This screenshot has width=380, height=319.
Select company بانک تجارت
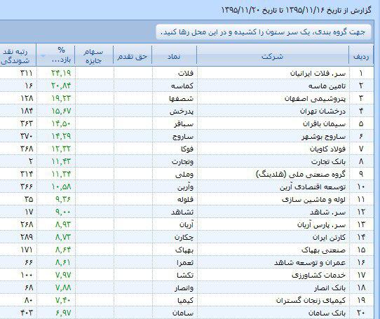point(328,161)
